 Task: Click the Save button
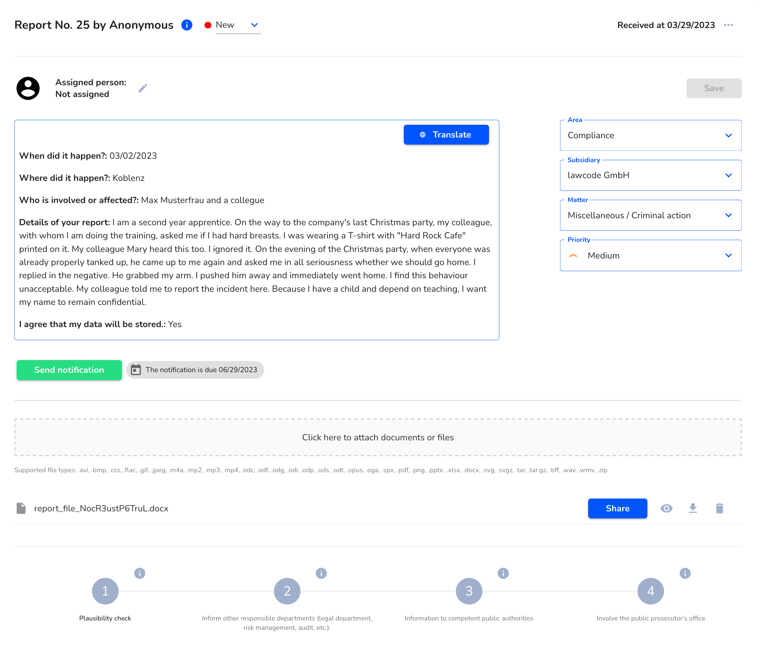[714, 88]
